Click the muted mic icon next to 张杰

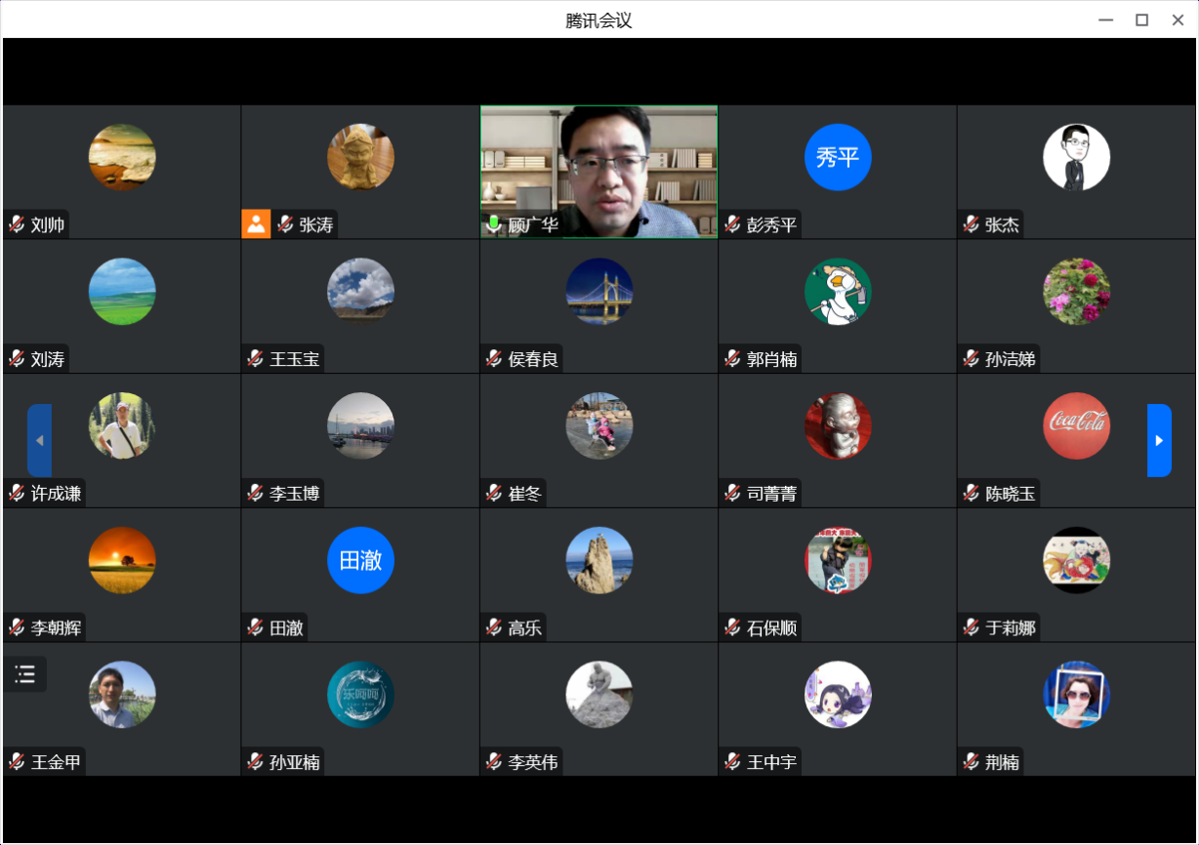[971, 224]
